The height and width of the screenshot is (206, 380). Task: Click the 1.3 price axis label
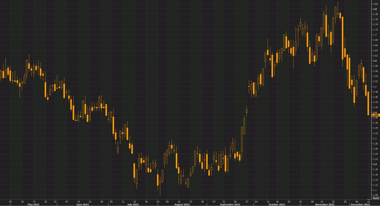tap(375, 138)
